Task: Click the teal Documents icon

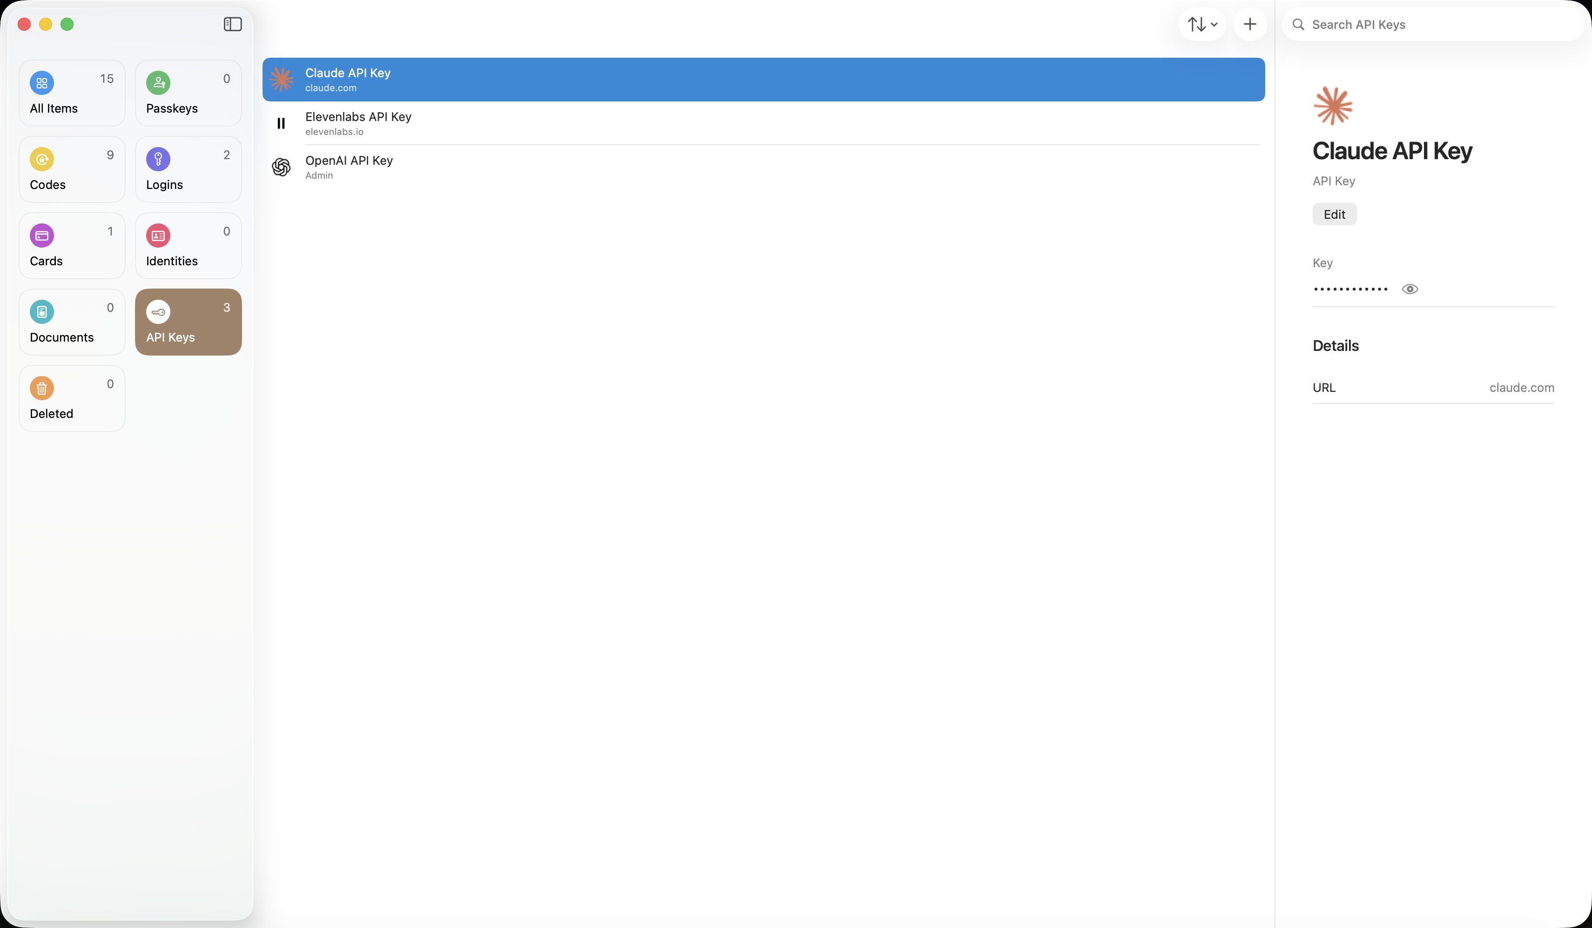Action: click(42, 312)
